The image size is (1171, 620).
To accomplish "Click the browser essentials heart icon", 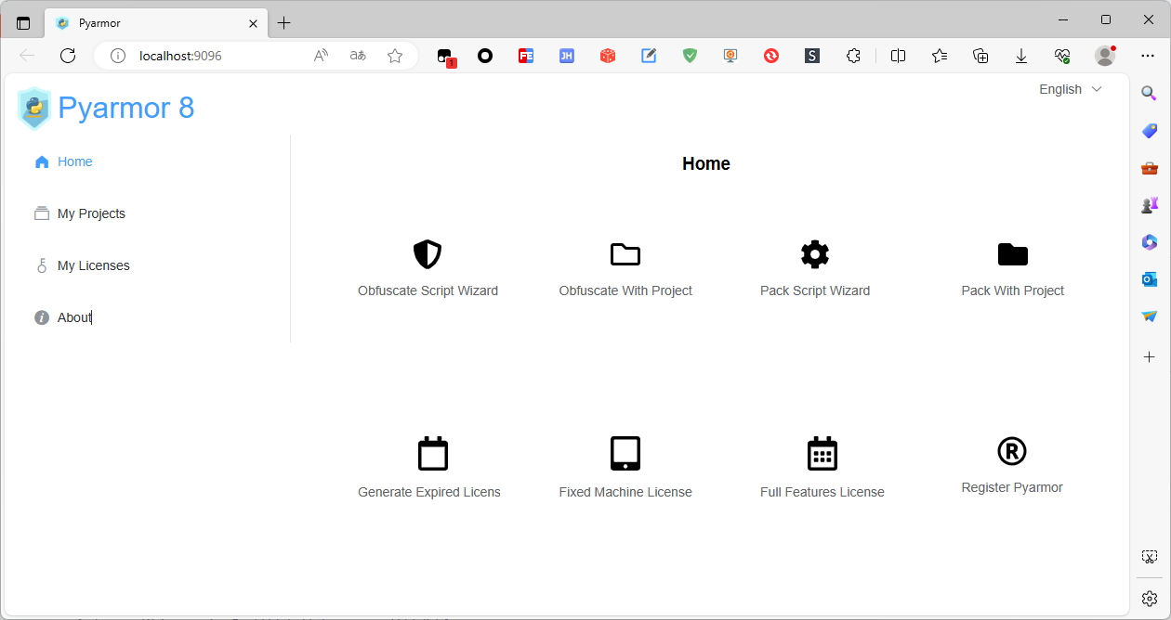I will [1062, 56].
